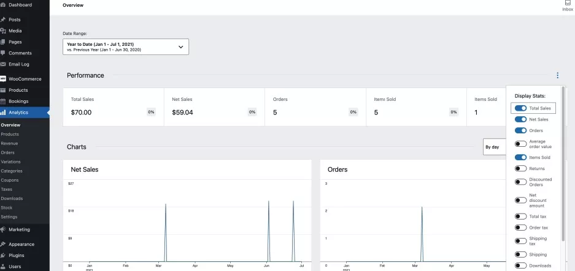The image size is (575, 271).
Task: Click the Bookings calendar icon
Action: point(2,102)
